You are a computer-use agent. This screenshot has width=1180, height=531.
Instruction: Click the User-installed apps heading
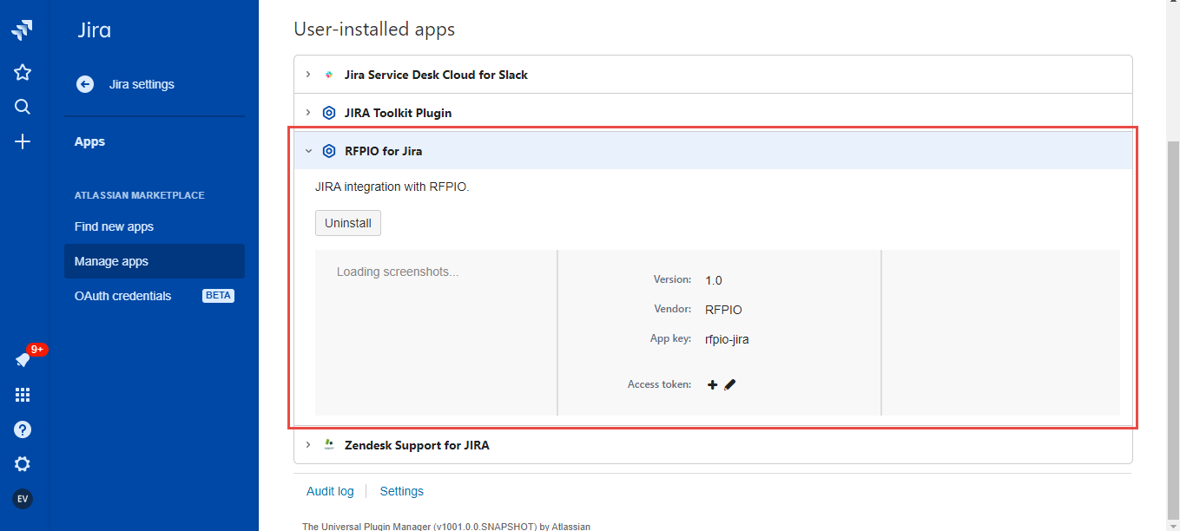(374, 29)
